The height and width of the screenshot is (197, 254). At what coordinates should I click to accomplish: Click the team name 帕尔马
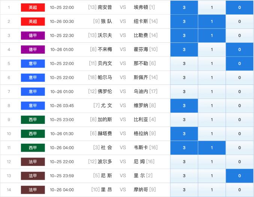click(105, 77)
